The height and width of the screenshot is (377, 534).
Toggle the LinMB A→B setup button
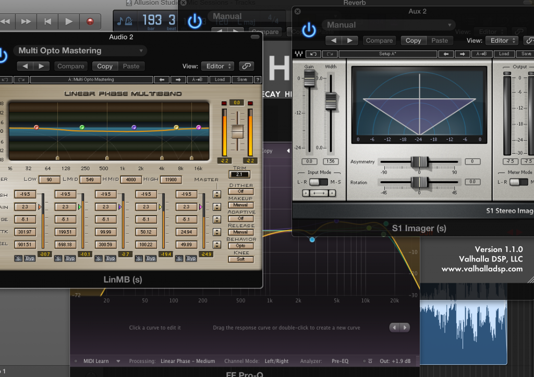pos(197,80)
